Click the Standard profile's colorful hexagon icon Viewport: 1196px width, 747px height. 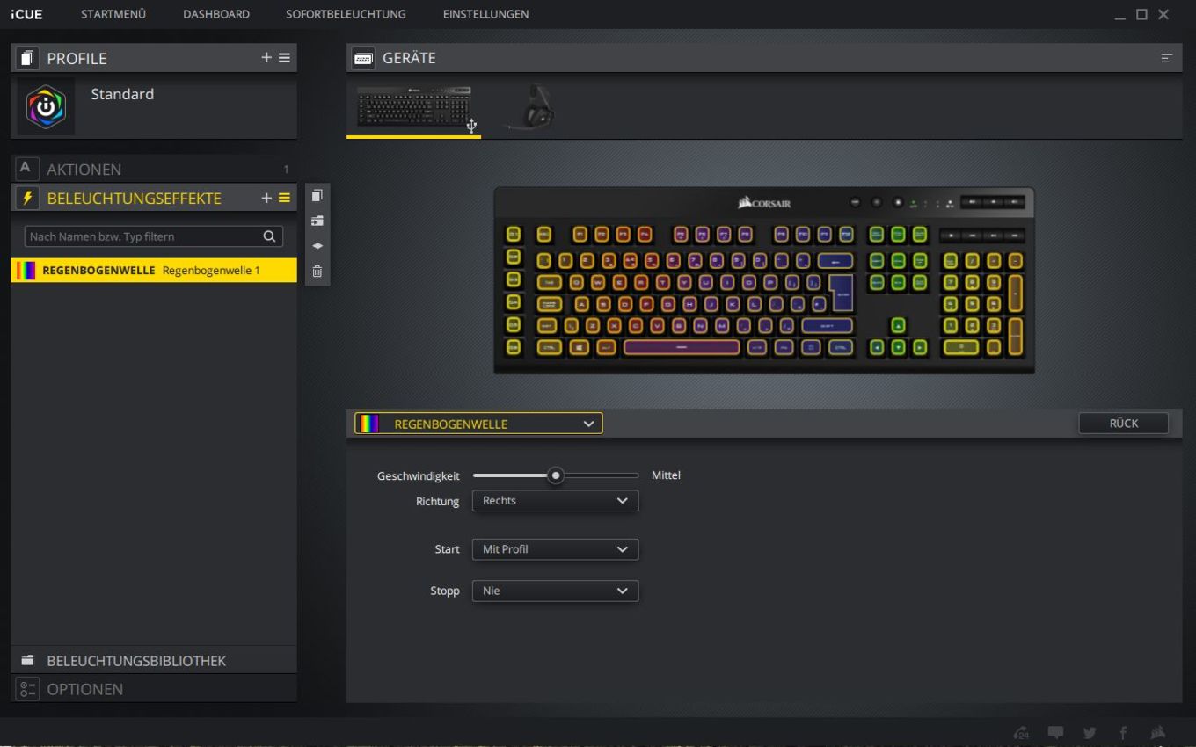click(46, 106)
